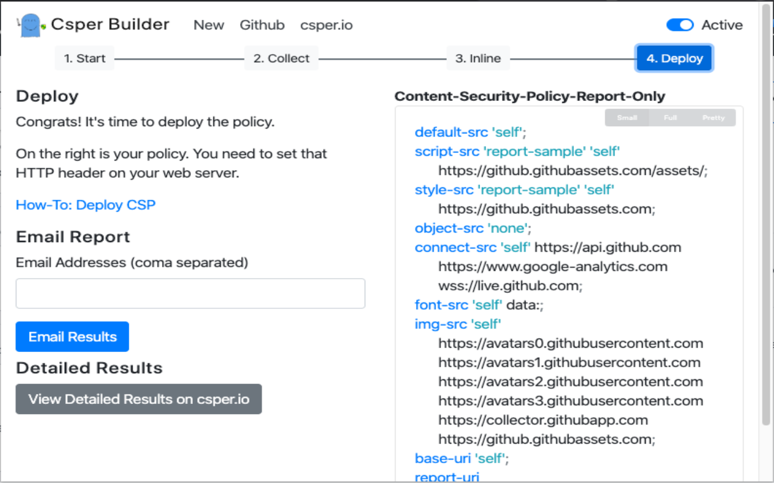Go to step 2. Collect
Image resolution: width=774 pixels, height=483 pixels.
click(281, 59)
